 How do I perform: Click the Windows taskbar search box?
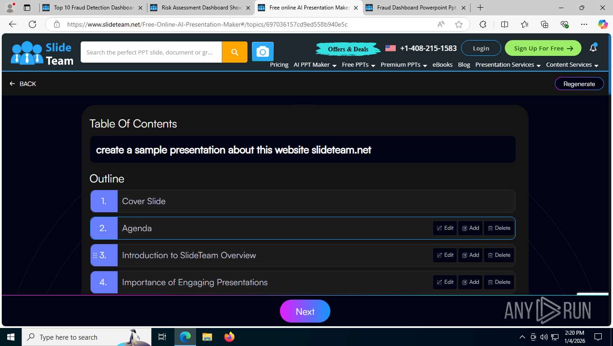(x=87, y=337)
